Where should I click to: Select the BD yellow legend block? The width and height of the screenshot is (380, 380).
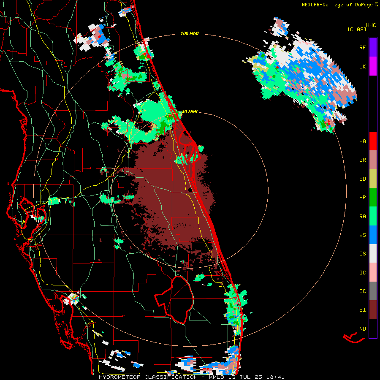pos(373,179)
